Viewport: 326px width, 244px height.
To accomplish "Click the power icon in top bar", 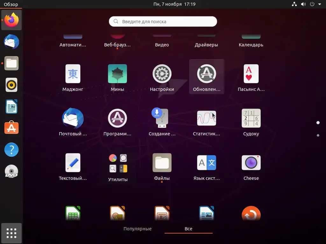I will 312,4.
